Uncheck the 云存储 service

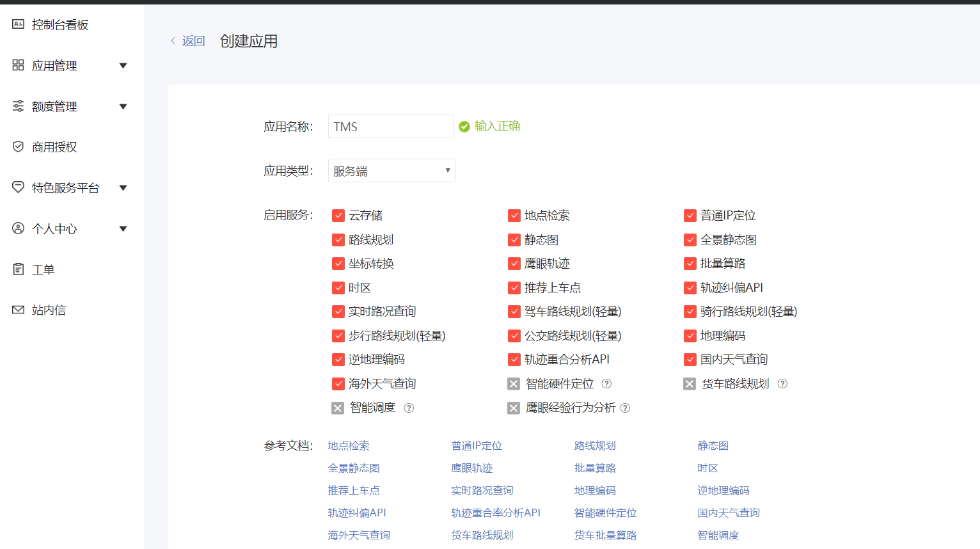pyautogui.click(x=338, y=216)
